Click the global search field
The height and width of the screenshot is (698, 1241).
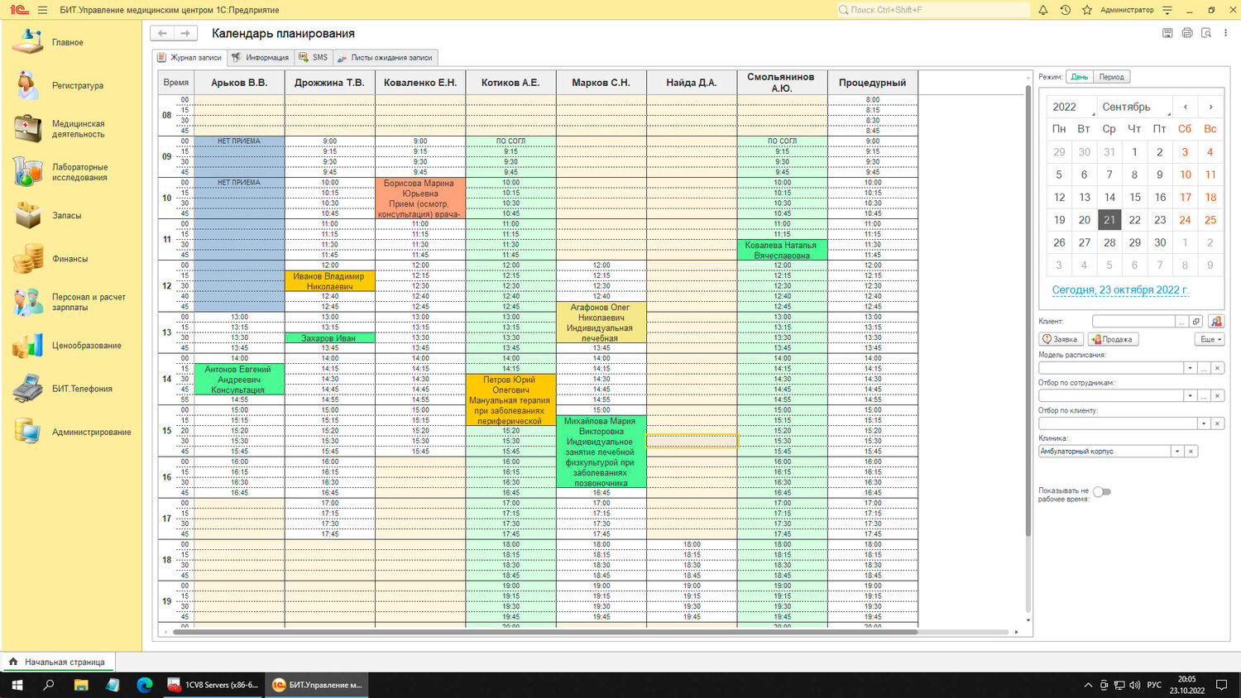[x=932, y=10]
